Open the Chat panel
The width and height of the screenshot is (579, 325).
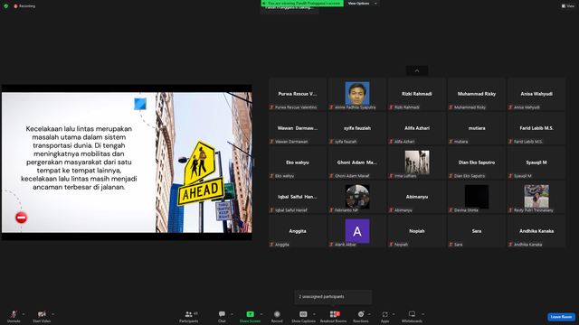222,316
